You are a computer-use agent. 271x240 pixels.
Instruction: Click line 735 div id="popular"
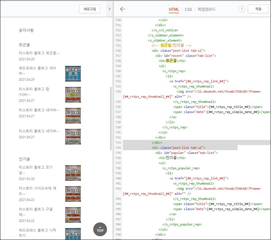click(x=186, y=153)
